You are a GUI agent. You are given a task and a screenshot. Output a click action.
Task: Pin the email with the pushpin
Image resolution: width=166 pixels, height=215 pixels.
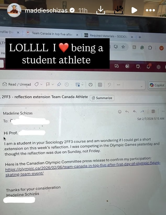pos(59,84)
